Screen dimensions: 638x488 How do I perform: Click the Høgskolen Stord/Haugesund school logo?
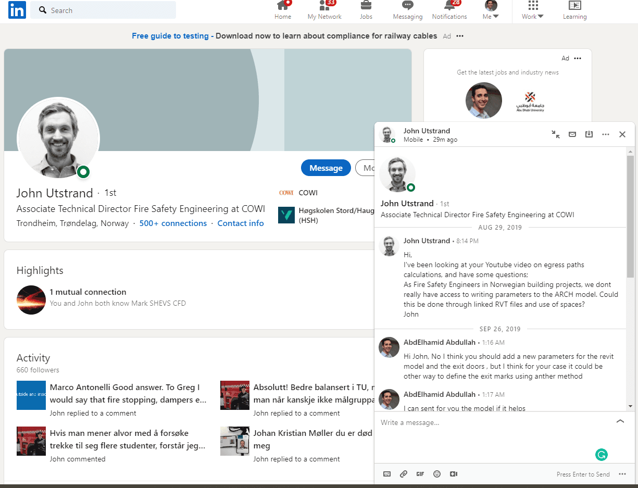click(286, 215)
